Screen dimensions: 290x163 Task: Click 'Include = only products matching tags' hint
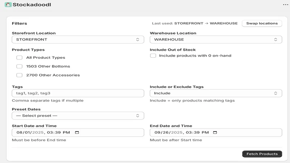point(192,101)
